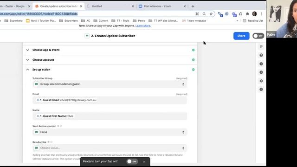This screenshot has width=297, height=167.
Task: Open the Chrome three-dot menu
Action: click(261, 14)
